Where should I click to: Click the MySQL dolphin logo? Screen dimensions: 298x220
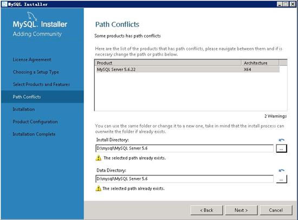coord(32,16)
